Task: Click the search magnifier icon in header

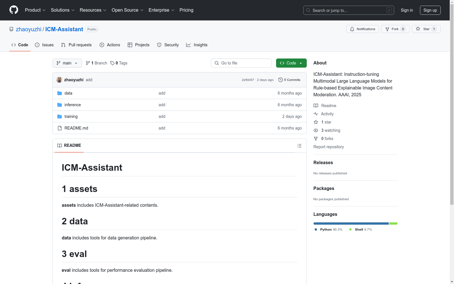Action: (x=308, y=10)
